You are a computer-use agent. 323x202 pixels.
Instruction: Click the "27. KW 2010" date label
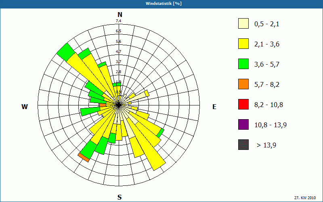coord(305,198)
